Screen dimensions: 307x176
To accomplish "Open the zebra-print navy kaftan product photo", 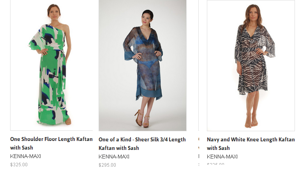I will (251, 65).
